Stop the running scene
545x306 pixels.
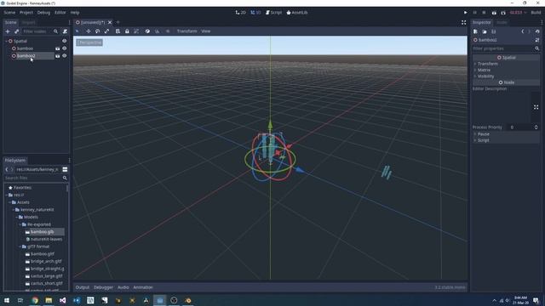tap(484, 13)
